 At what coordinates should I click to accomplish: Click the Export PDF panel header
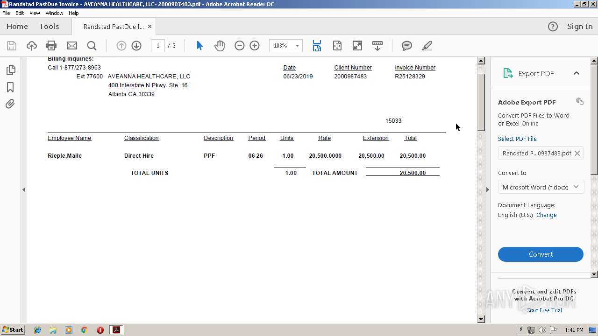(541, 73)
